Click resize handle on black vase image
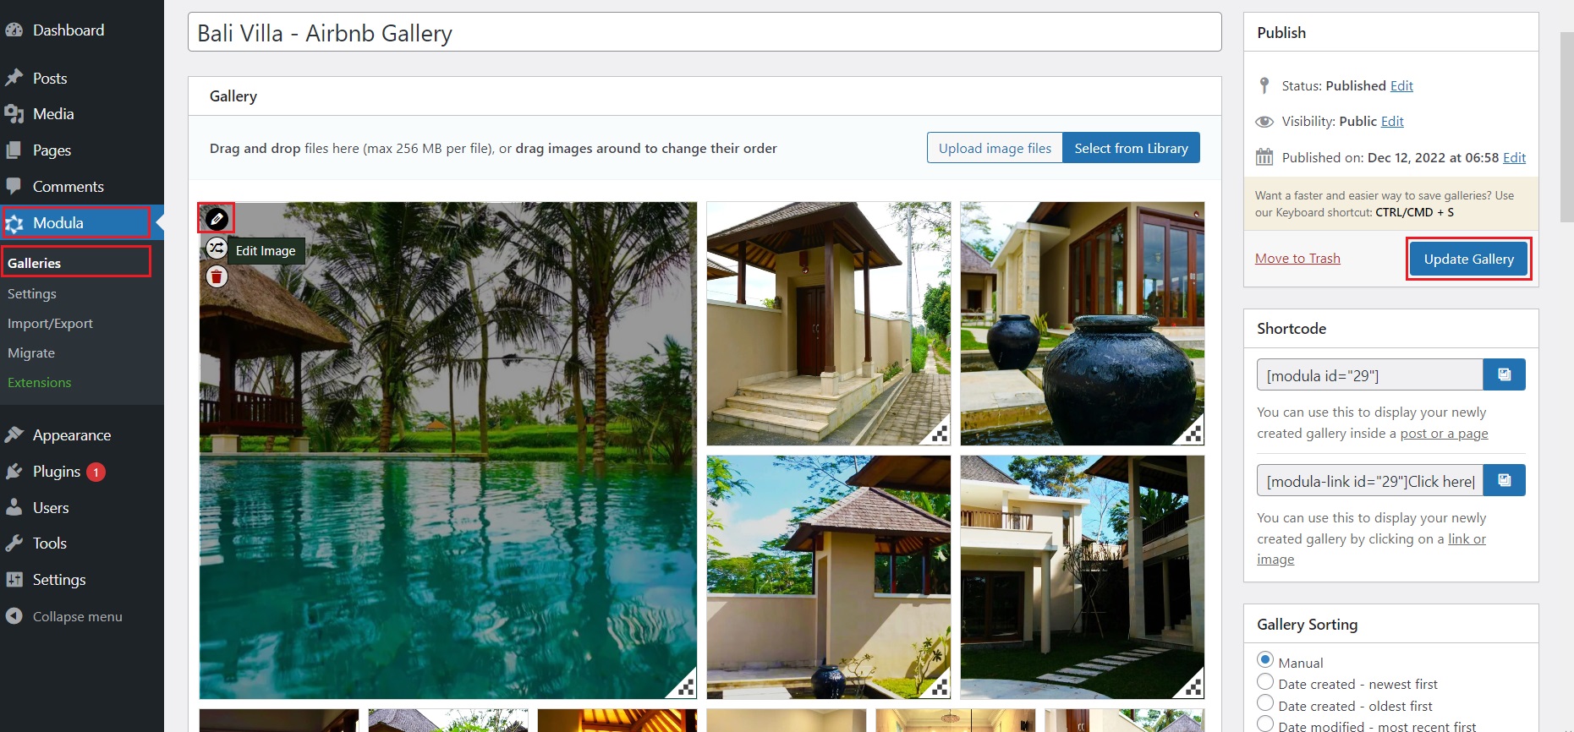The width and height of the screenshot is (1574, 732). pos(1193,433)
